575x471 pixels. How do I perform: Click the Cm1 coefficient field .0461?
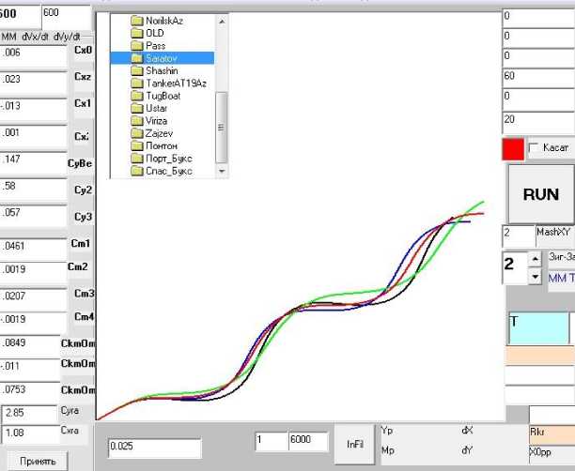point(33,249)
